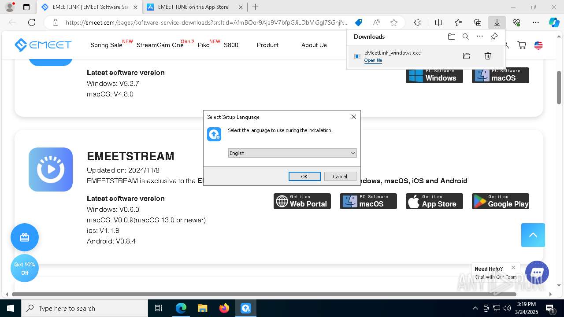
Task: Open a new browser tab
Action: 255,7
